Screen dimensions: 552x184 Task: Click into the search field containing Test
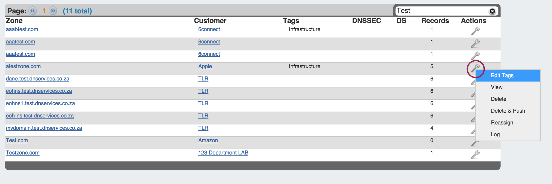pyautogui.click(x=439, y=11)
